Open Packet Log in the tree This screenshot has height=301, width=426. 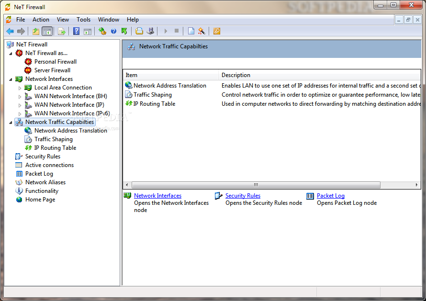(39, 174)
